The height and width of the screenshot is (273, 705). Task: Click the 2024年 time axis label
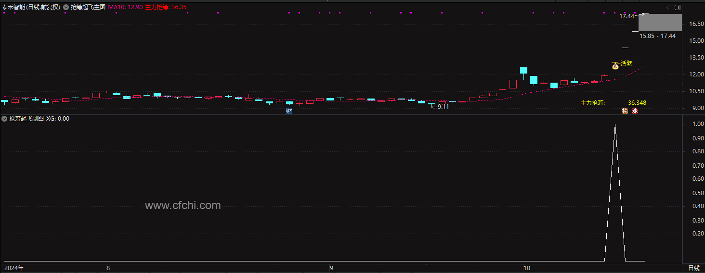click(x=14, y=268)
